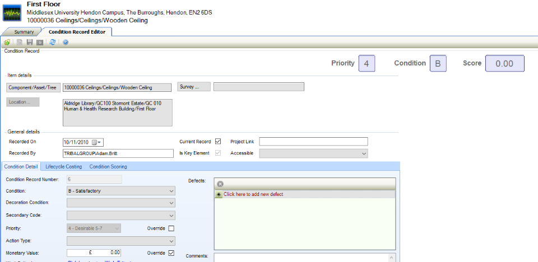
Task: Click the Project Link input field
Action: [313, 142]
